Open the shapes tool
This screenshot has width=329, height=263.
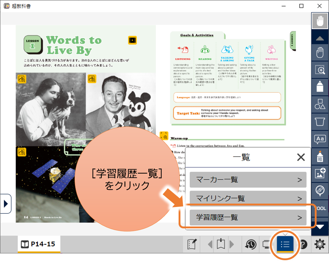tap(320, 104)
